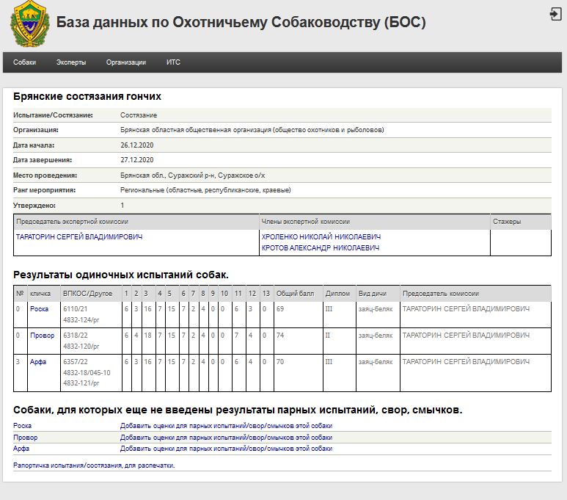The height and width of the screenshot is (500, 567).
Task: Click Роска link in the pending pairs list
Action: tap(23, 426)
